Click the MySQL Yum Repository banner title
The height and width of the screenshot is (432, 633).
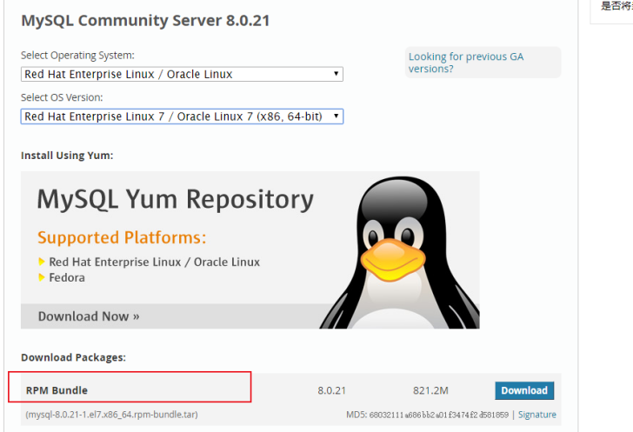pos(176,199)
